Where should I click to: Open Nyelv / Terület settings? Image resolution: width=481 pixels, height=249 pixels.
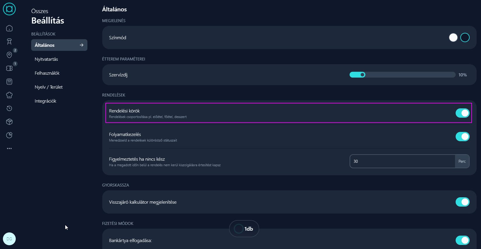49,87
